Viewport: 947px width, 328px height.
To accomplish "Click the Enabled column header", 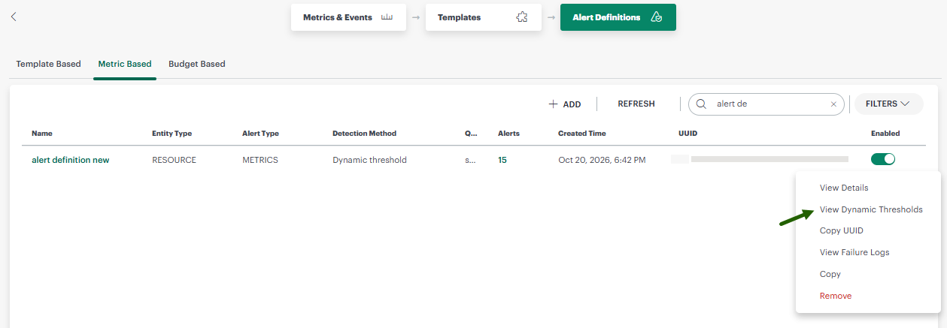I will pos(885,134).
